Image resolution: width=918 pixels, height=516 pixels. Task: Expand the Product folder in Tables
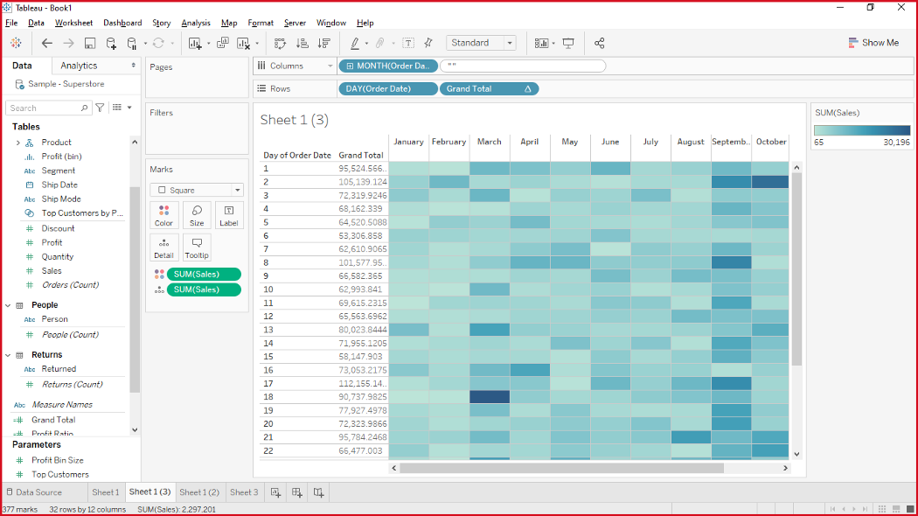coord(17,143)
